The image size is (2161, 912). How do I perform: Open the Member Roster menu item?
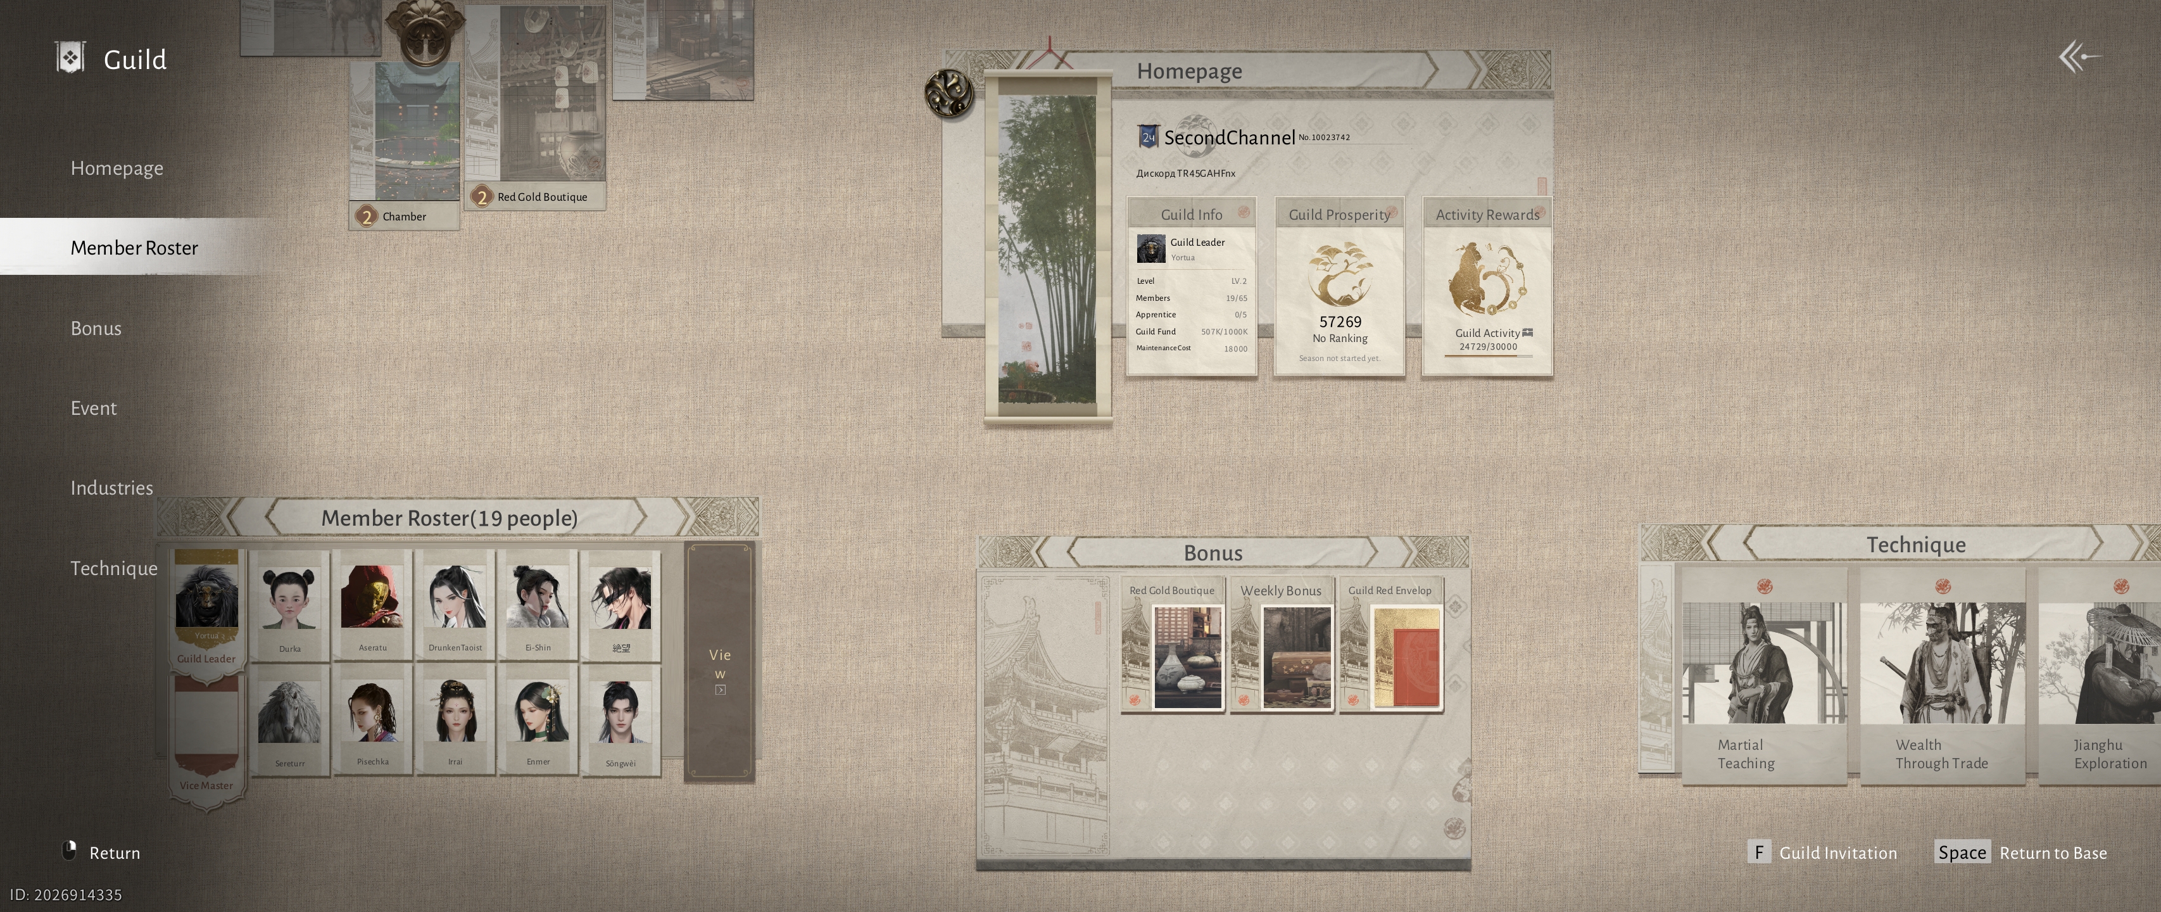tap(134, 248)
